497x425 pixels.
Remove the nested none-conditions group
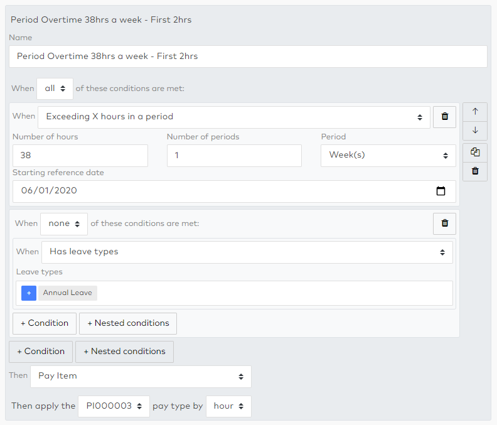tap(444, 223)
